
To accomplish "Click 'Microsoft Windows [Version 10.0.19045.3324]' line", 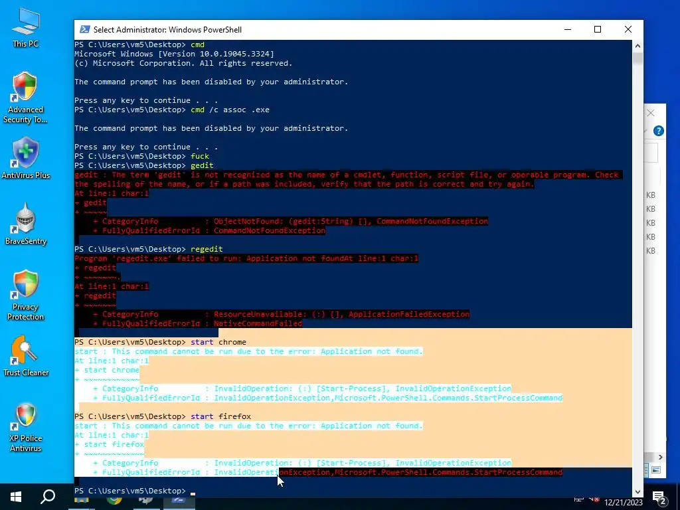I will [174, 54].
